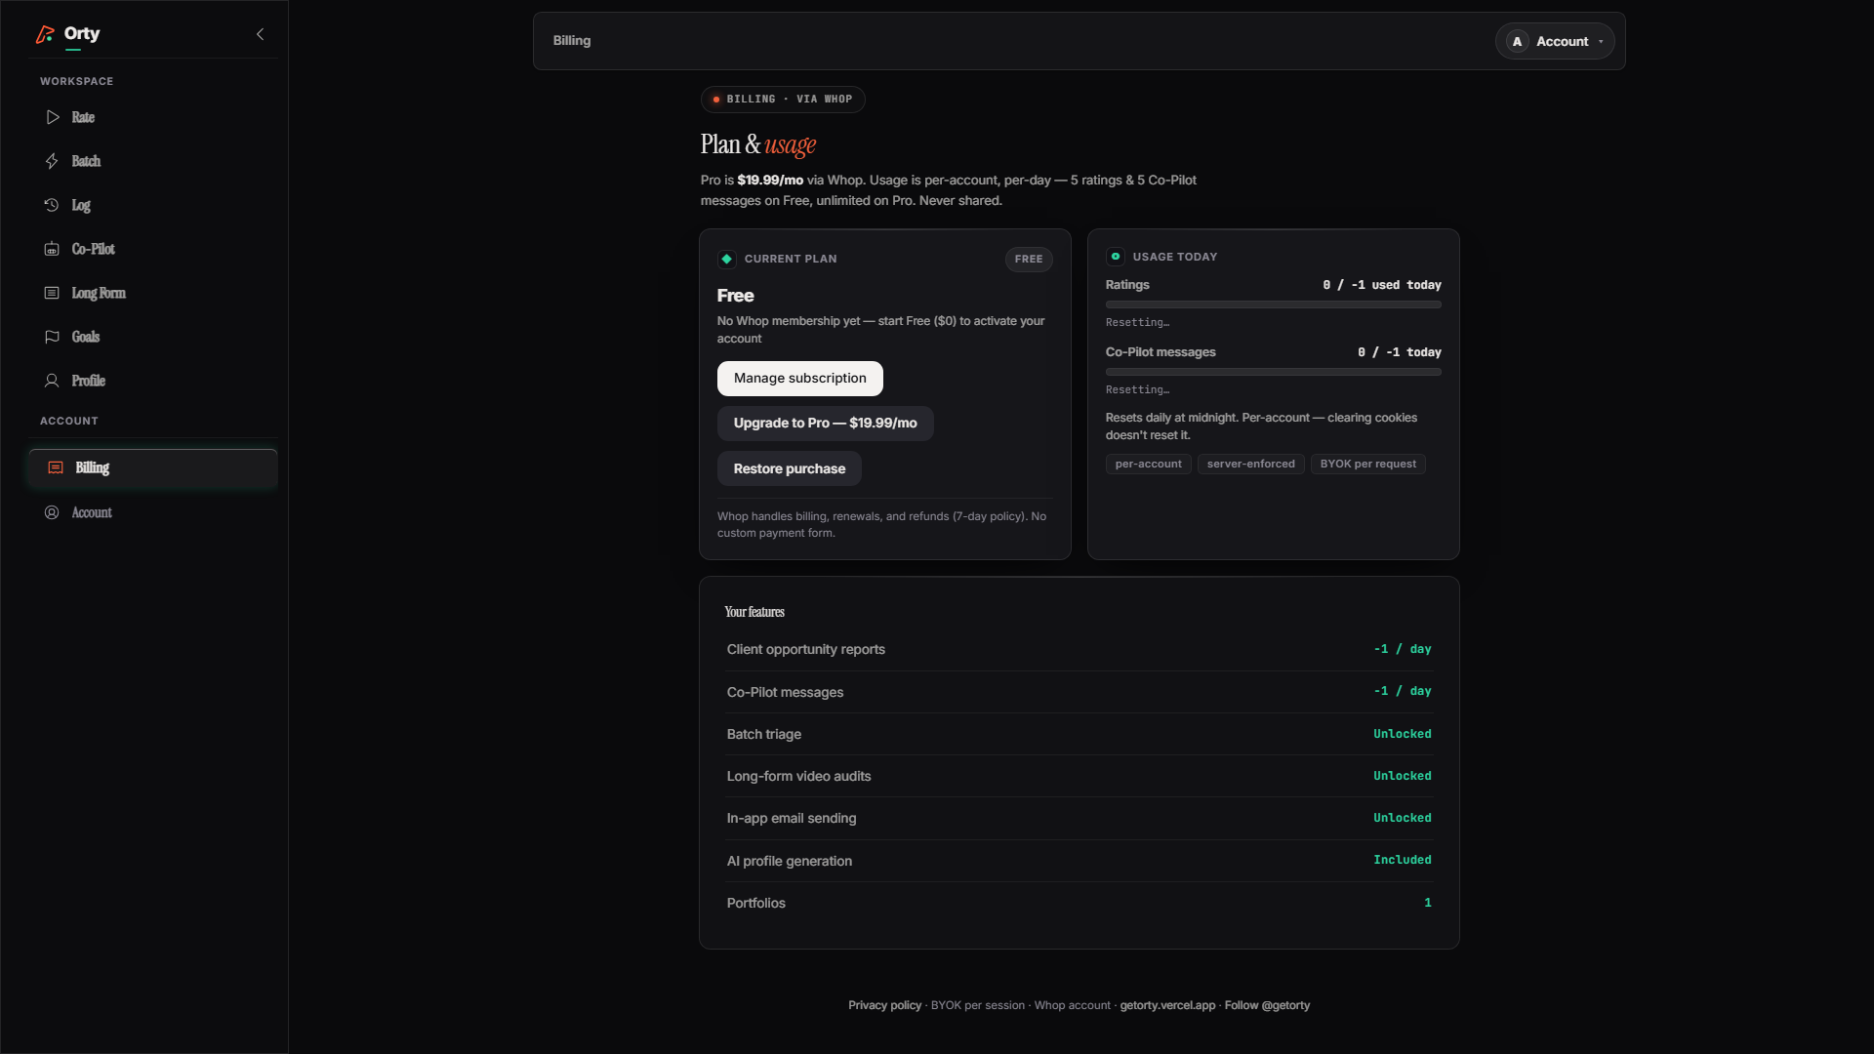Collapse the sidebar with the chevron
Viewport: 1874px width, 1054px height.
pos(260,34)
